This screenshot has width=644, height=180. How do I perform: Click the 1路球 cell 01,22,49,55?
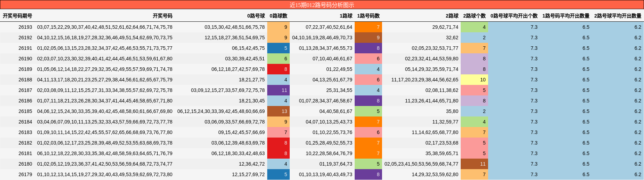point(339,69)
